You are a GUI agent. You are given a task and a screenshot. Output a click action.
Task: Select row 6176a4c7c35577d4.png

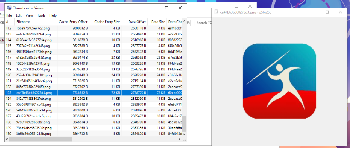pos(93,40)
